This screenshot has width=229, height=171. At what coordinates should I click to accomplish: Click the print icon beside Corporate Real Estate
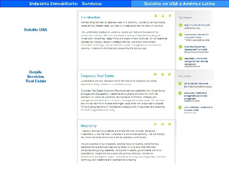click(x=155, y=74)
